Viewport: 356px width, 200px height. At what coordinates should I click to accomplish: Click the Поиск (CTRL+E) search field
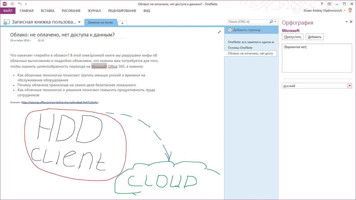(x=248, y=22)
